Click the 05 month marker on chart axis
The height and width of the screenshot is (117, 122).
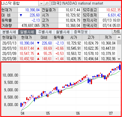(48, 113)
